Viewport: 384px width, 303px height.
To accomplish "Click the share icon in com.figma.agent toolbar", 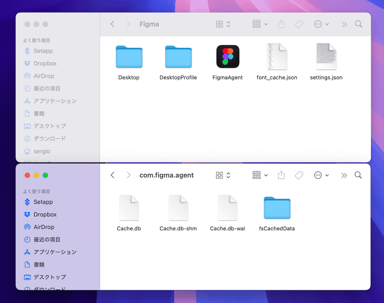I will (281, 175).
